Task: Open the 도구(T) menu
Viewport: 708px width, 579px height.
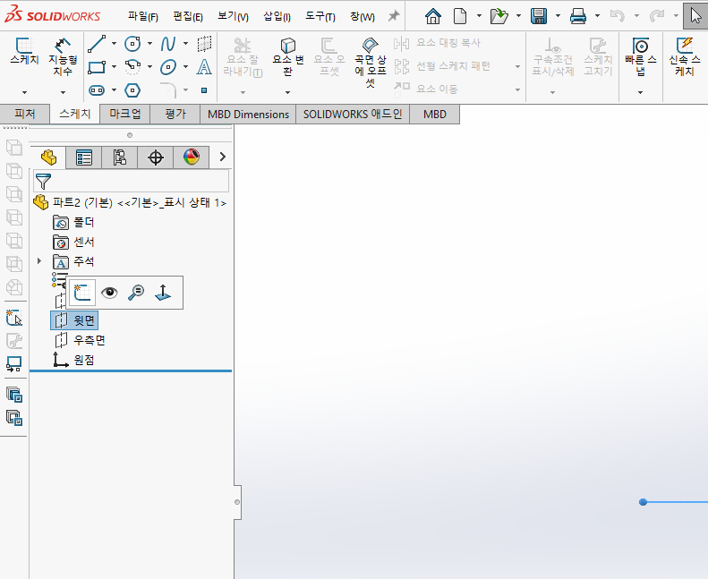Action: 320,17
